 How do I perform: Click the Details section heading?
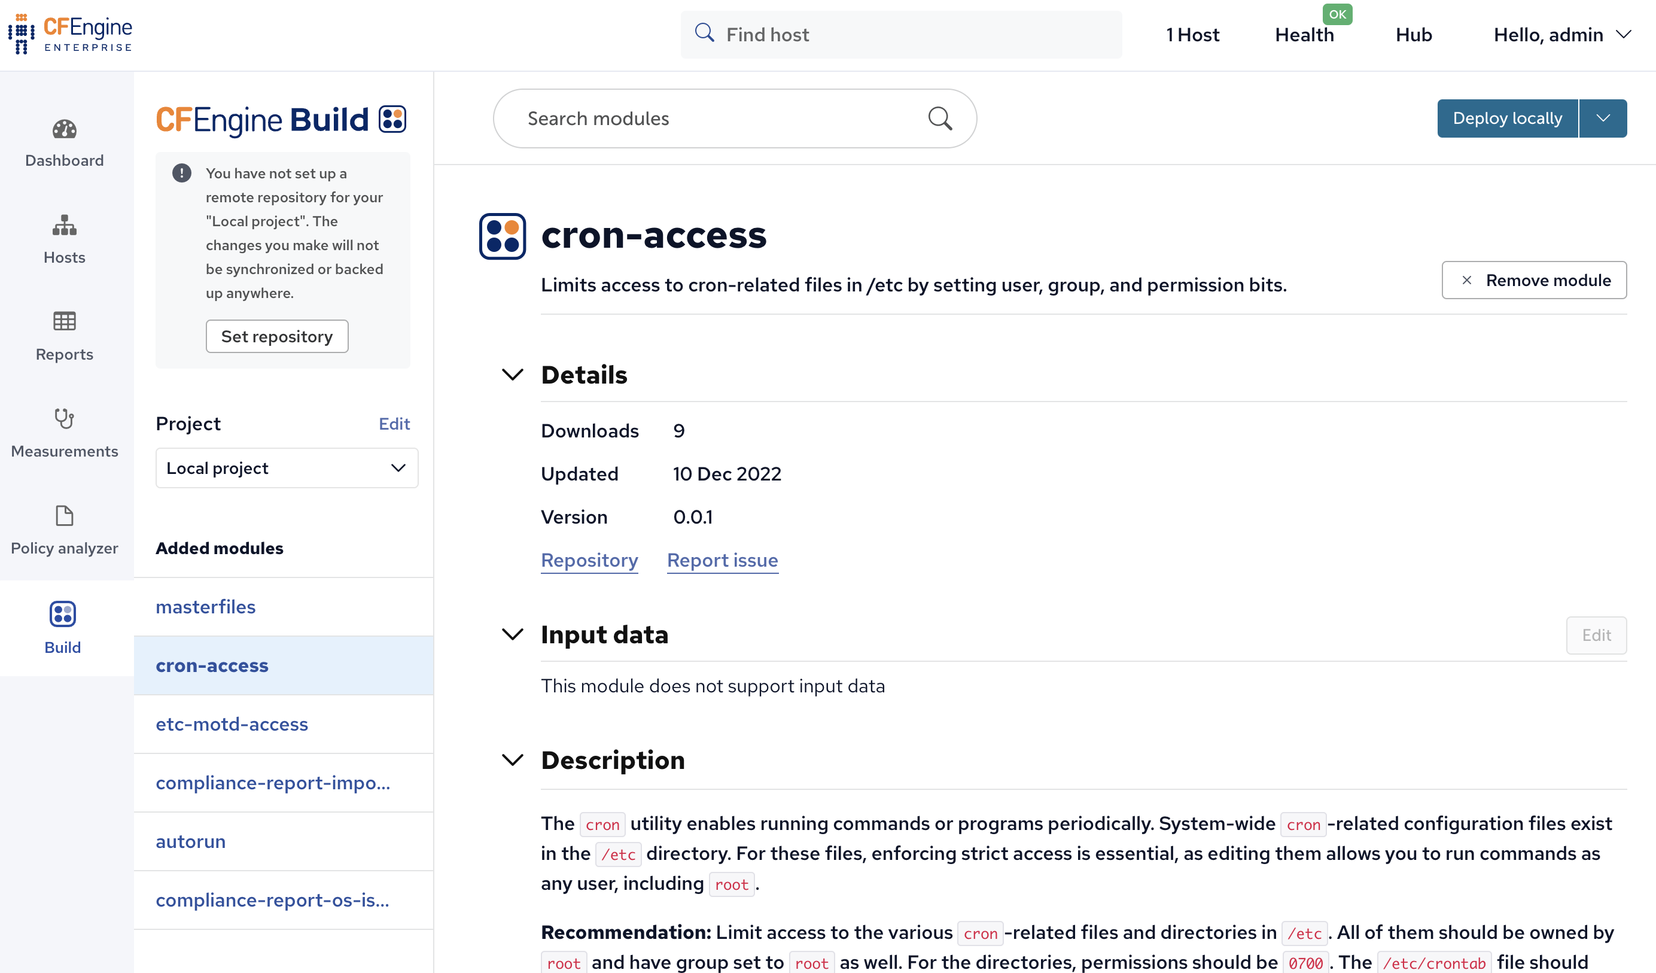pyautogui.click(x=584, y=375)
